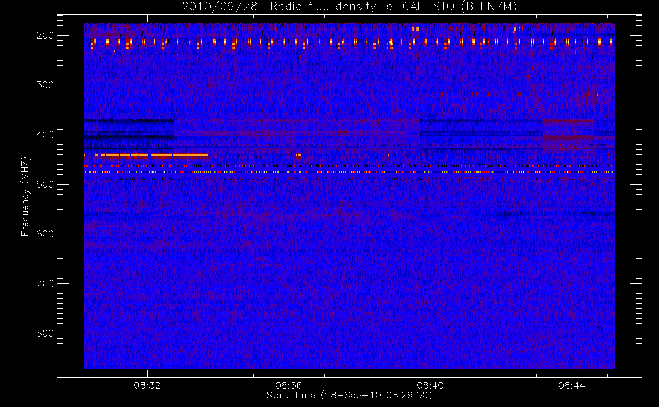Select the 400 frequency tick label
The height and width of the screenshot is (407, 659).
[x=45, y=135]
